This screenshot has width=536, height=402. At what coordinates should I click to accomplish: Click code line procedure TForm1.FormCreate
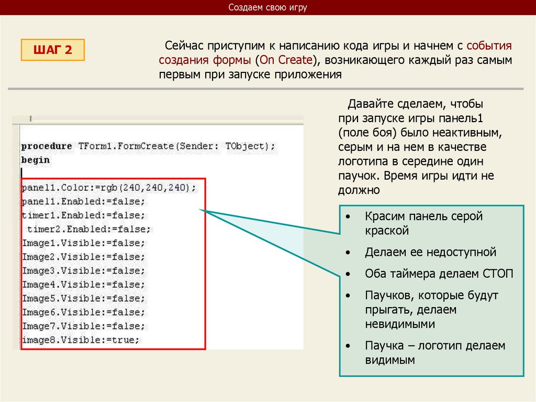coord(148,146)
